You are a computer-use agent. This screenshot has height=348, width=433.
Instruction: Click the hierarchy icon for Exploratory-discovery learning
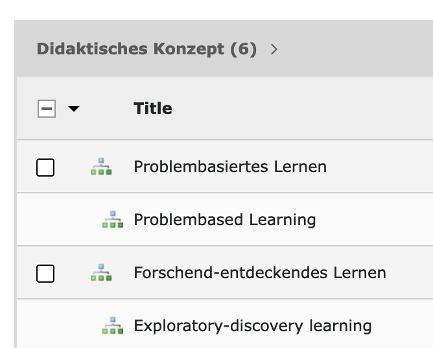tap(113, 325)
